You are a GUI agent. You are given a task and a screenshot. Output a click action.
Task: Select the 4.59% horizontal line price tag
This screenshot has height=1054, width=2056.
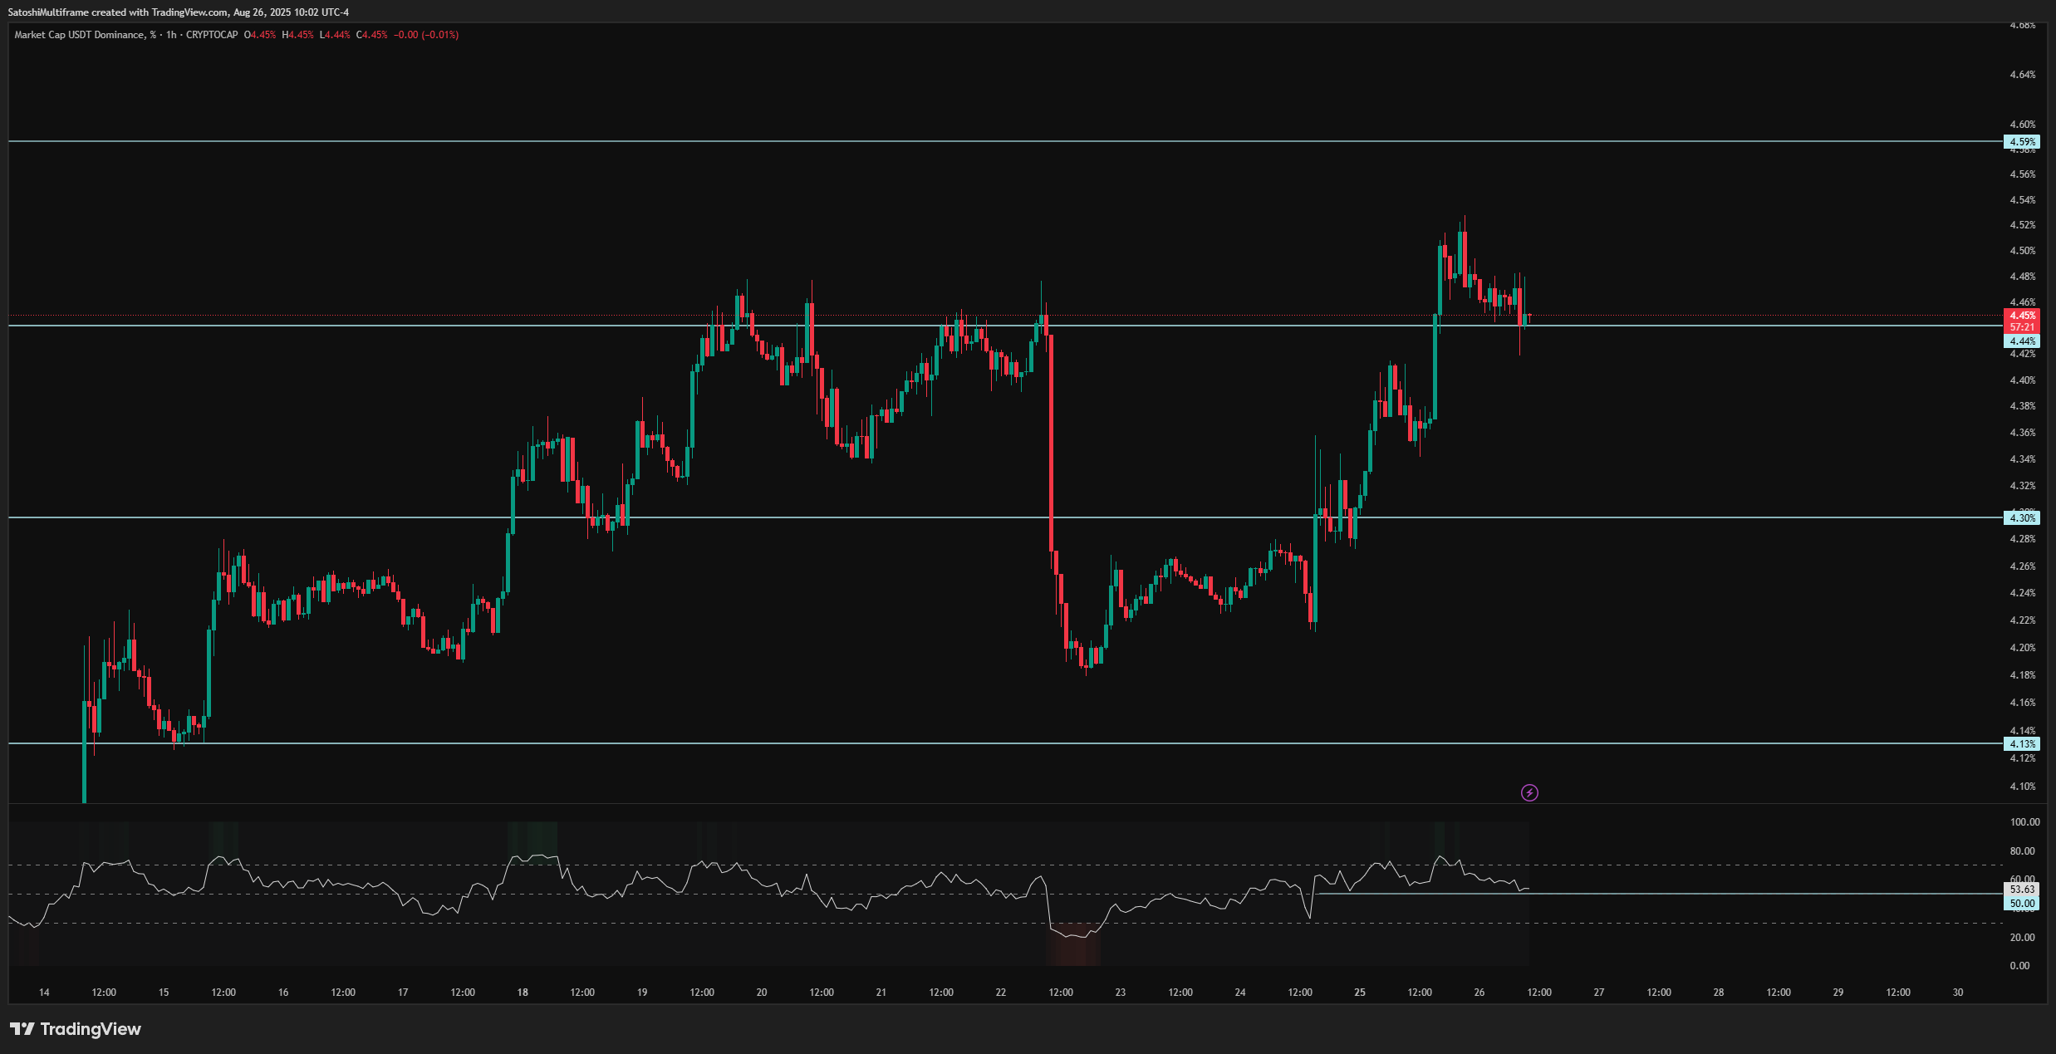(2022, 142)
